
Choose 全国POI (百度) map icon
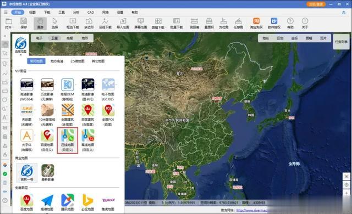tap(108, 115)
